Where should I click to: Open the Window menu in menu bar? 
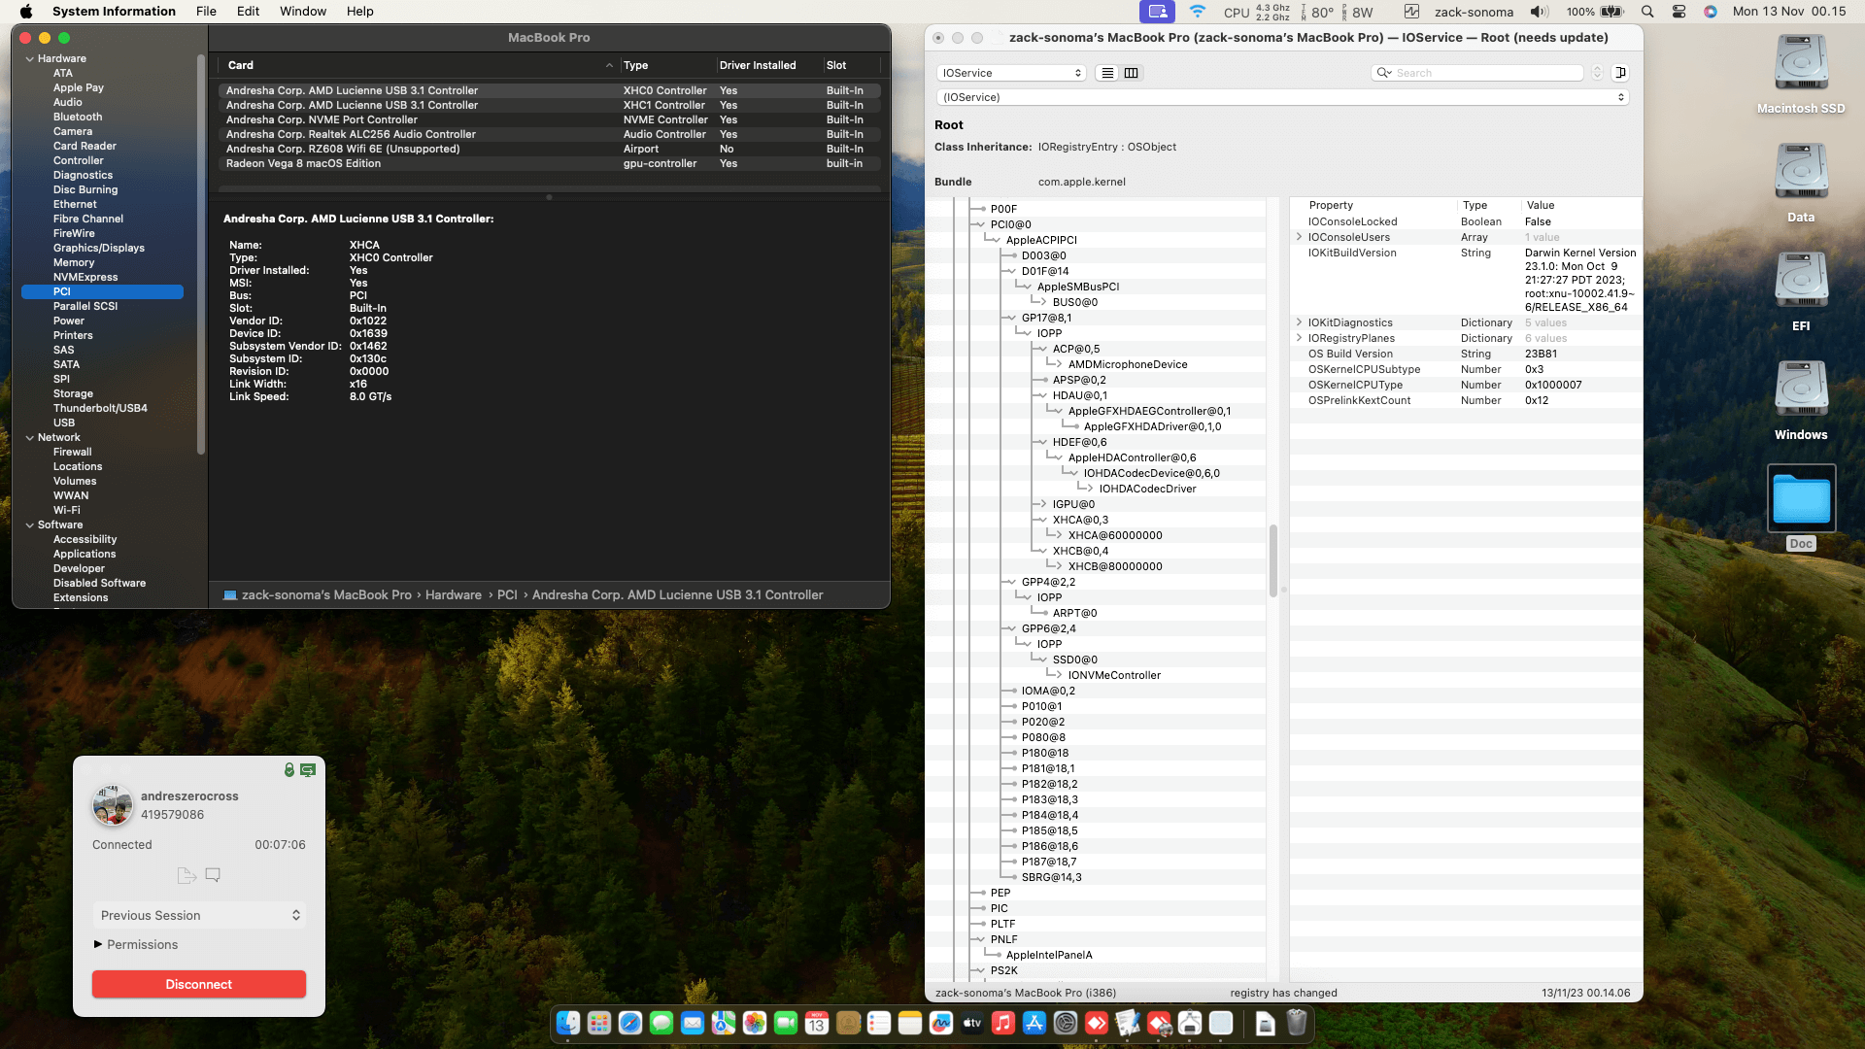coord(302,11)
